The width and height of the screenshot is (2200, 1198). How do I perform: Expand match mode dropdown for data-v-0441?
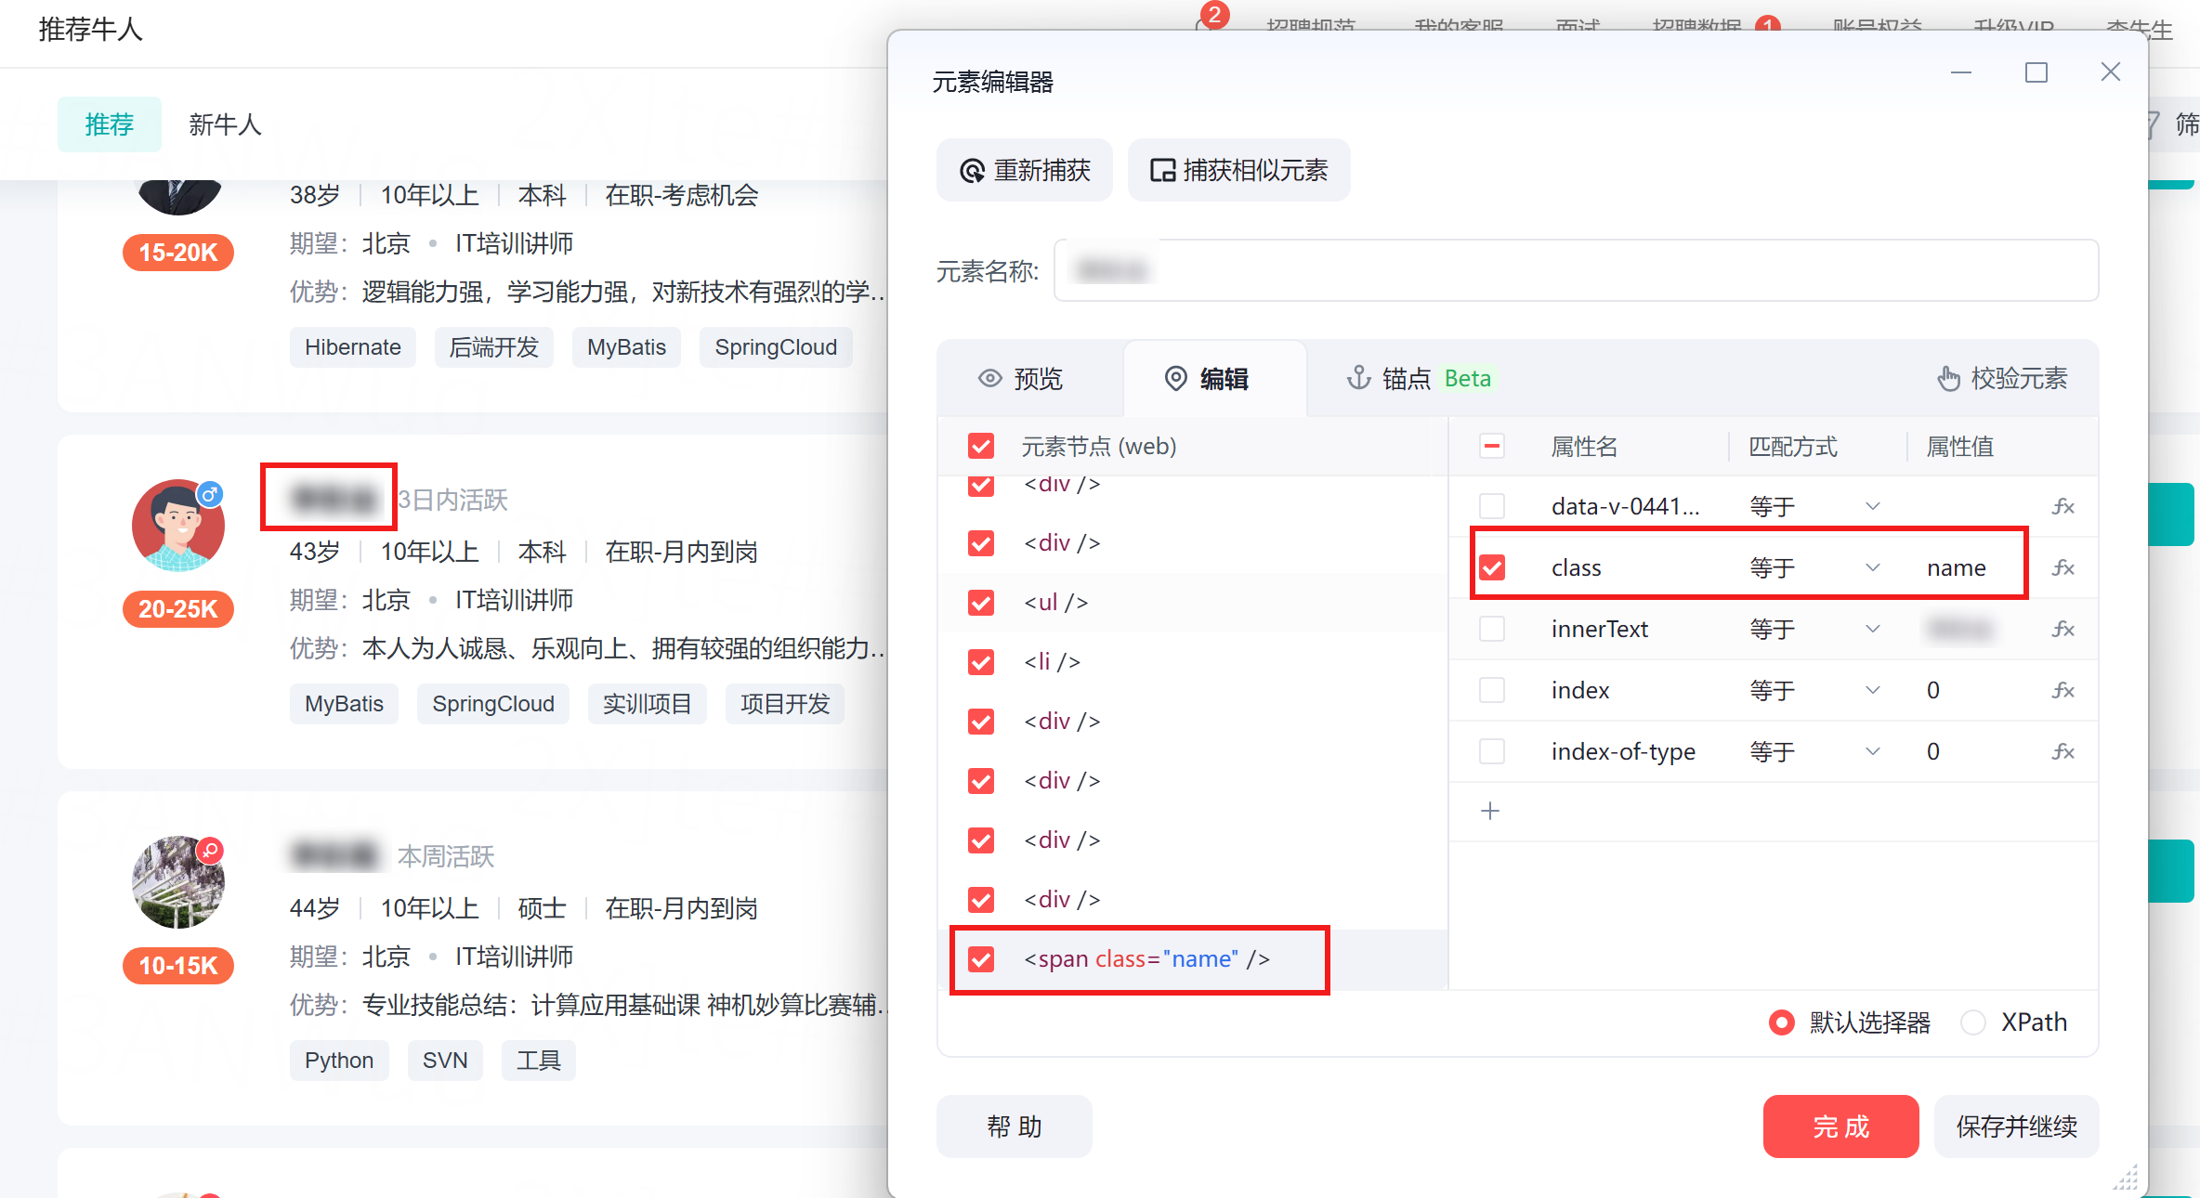(x=1872, y=506)
